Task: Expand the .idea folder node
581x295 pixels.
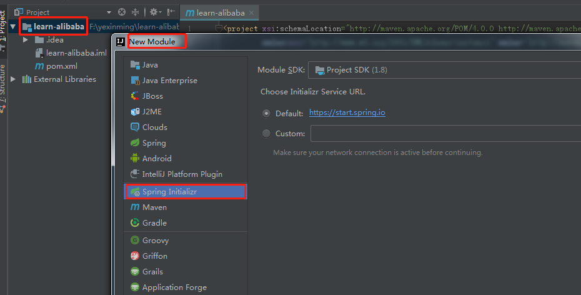Action: (25, 39)
